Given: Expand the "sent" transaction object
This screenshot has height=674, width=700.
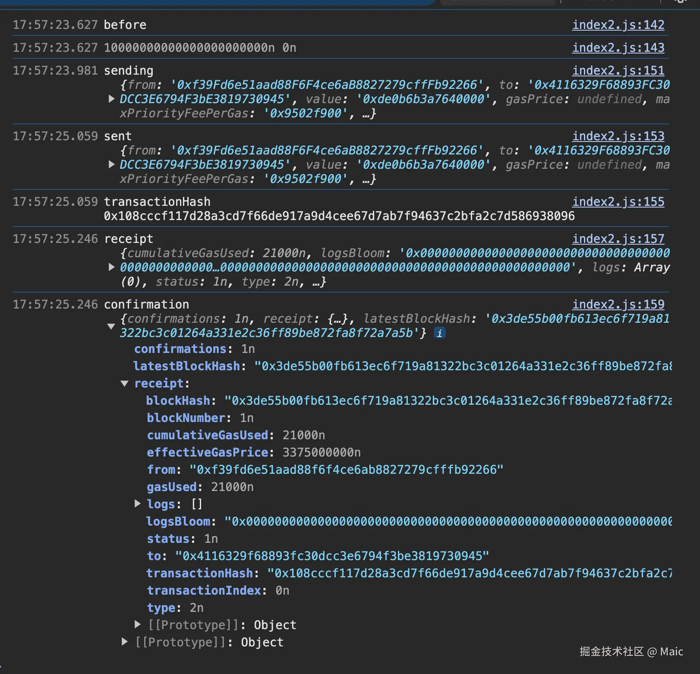Looking at the screenshot, I should click(112, 164).
